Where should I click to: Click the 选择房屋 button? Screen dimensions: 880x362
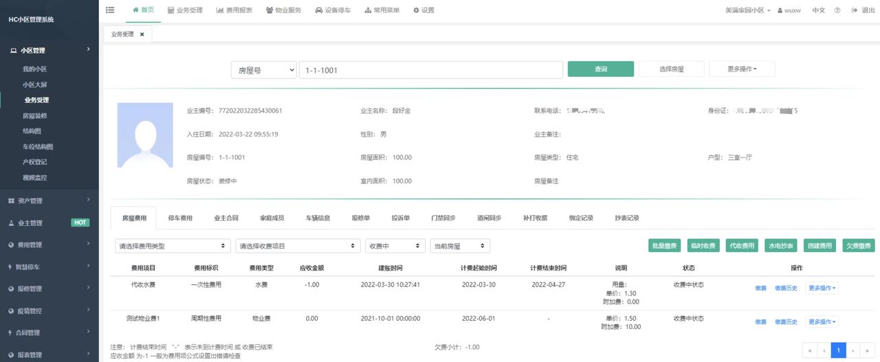671,69
